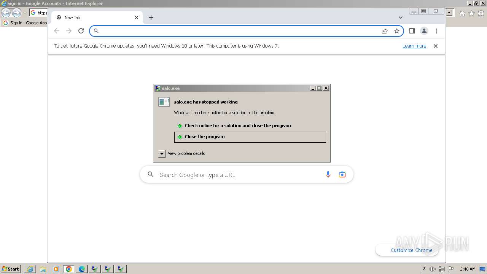
Task: Bookmark this tab with the Chrome star icon
Action: tap(397, 31)
